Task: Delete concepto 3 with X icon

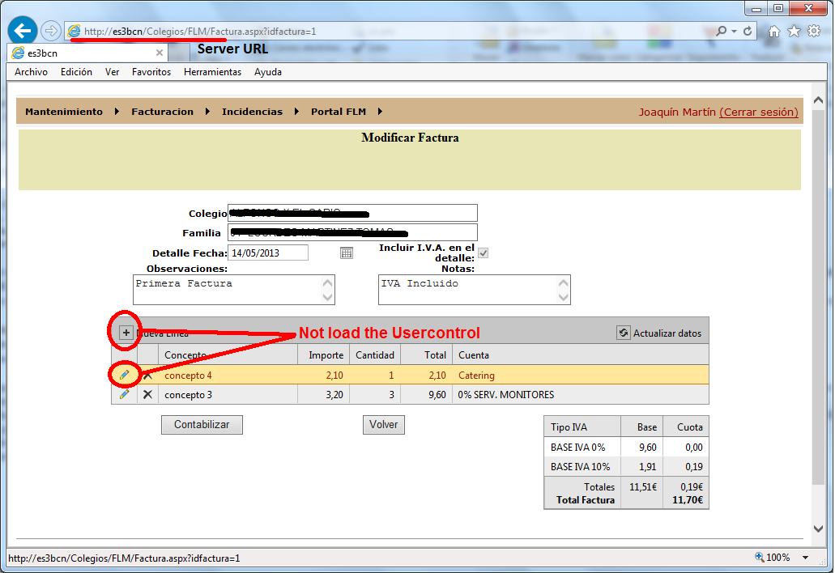Action: pos(147,394)
